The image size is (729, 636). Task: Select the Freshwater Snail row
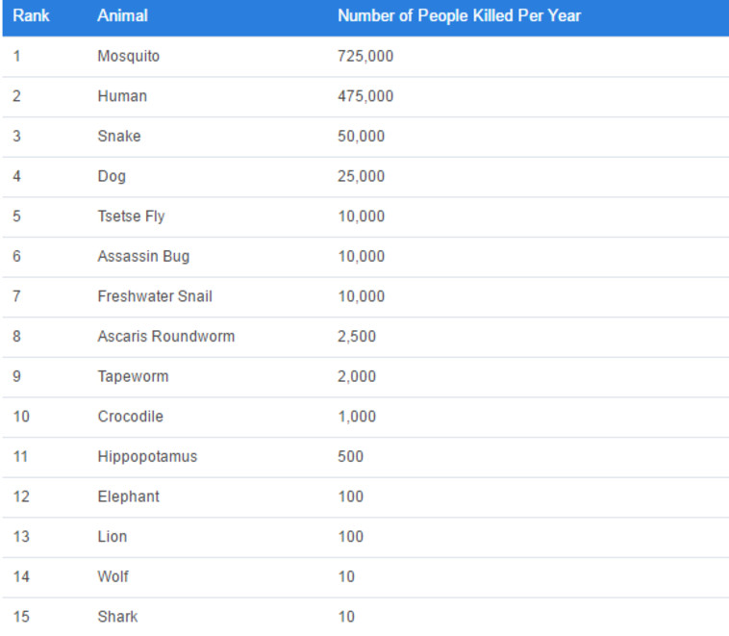pyautogui.click(x=154, y=296)
